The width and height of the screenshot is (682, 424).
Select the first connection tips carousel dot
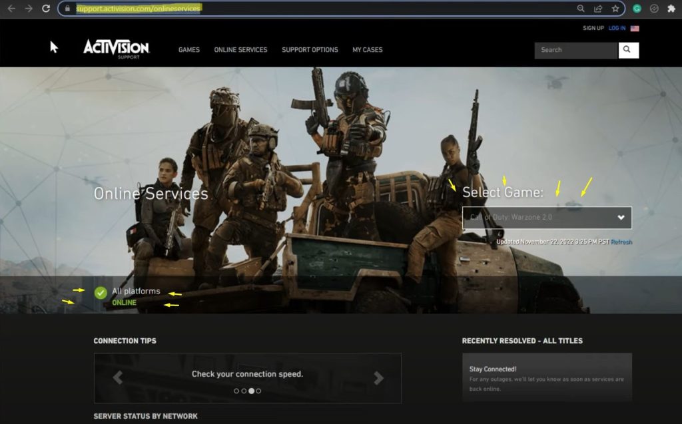[236, 391]
